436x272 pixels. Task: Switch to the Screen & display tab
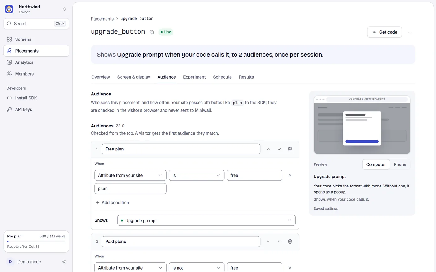click(134, 77)
